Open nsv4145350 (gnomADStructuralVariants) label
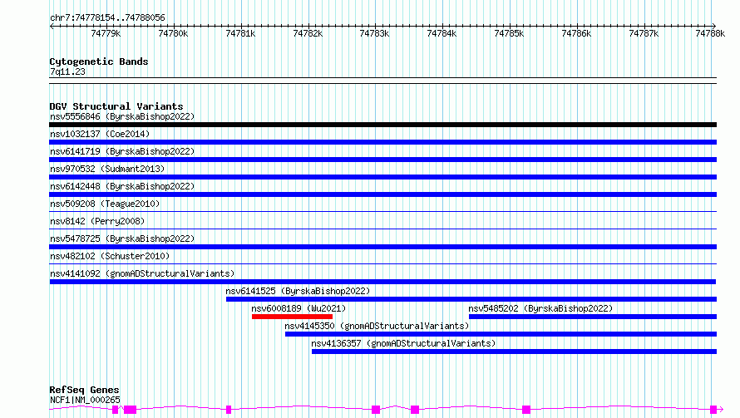Image resolution: width=740 pixels, height=418 pixels. tap(377, 326)
